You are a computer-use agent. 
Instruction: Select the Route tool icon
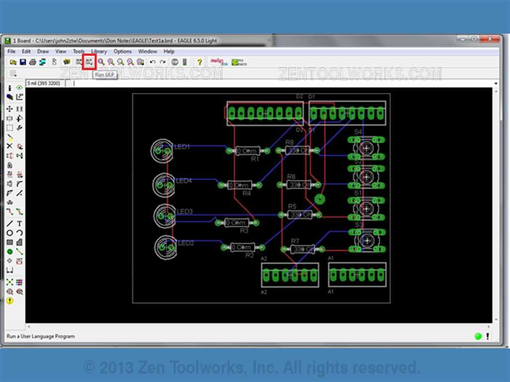pos(10,212)
